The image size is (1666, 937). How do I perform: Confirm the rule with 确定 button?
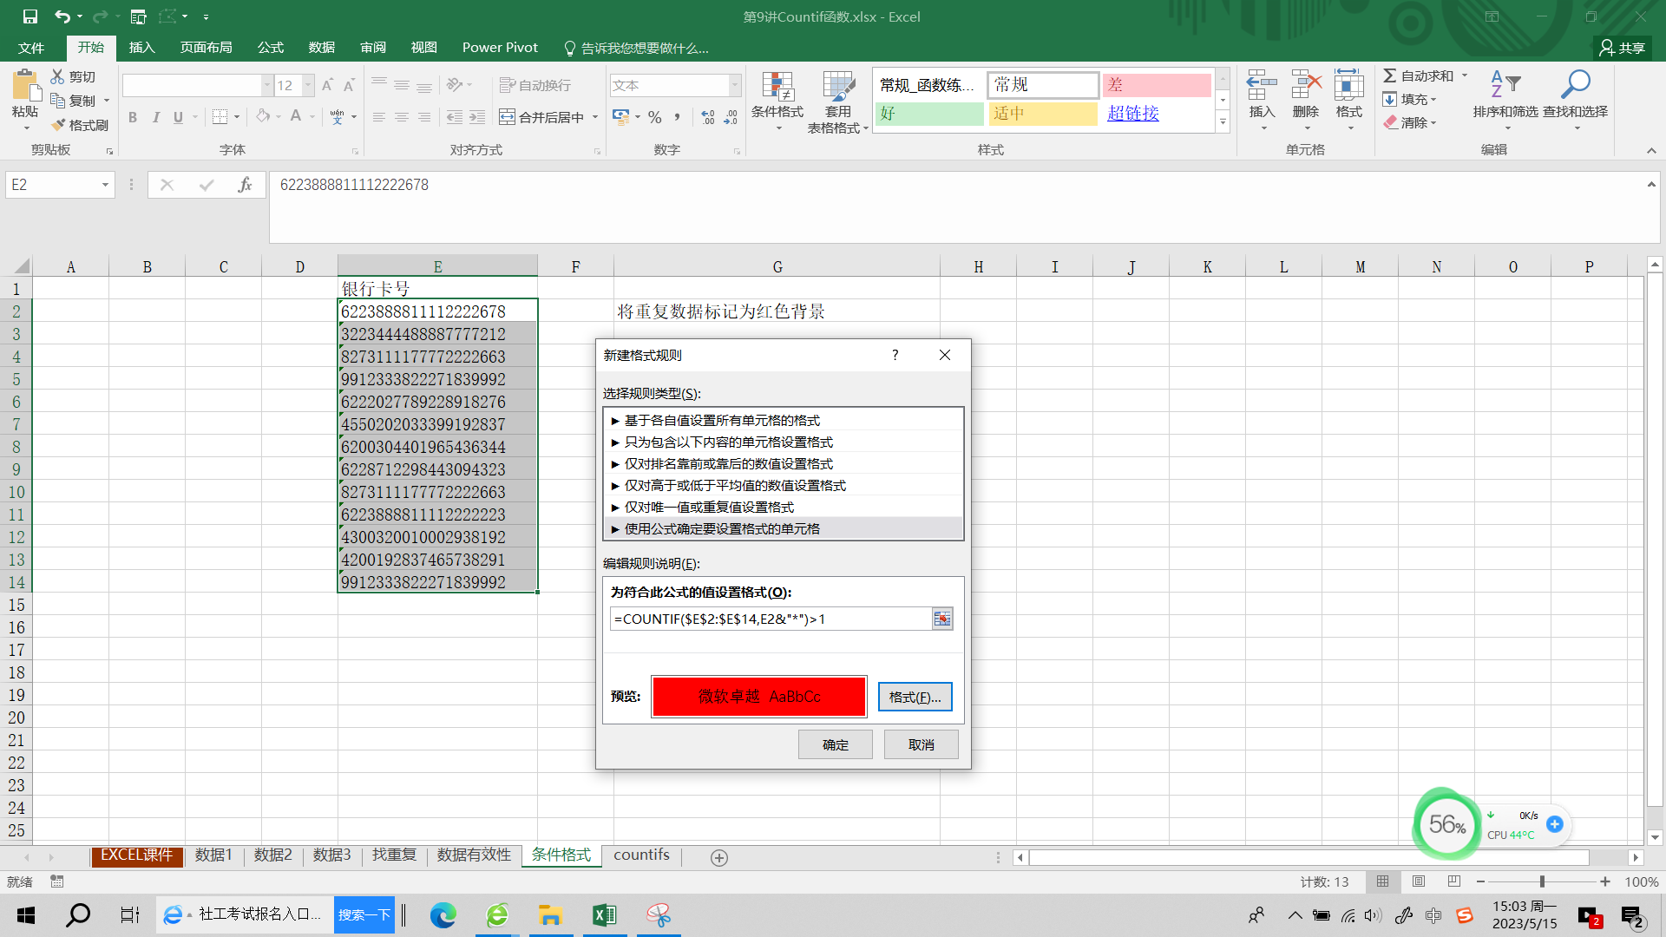coord(835,744)
